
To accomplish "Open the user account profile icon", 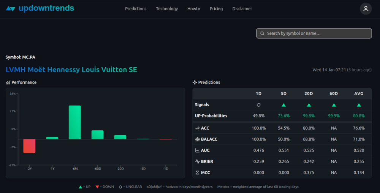I will tap(366, 9).
